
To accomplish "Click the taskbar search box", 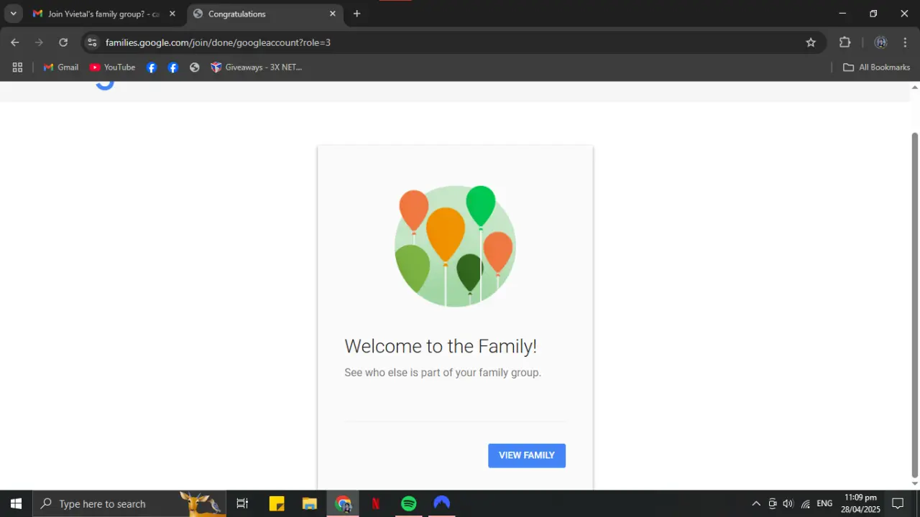I will click(x=129, y=503).
